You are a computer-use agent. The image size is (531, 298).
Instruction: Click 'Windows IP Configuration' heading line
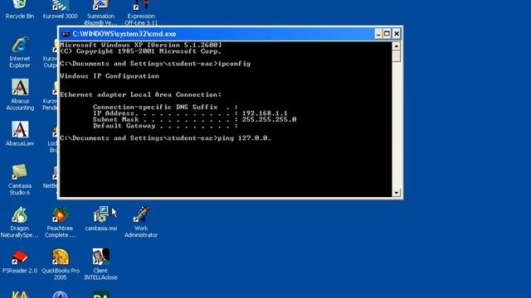(110, 76)
